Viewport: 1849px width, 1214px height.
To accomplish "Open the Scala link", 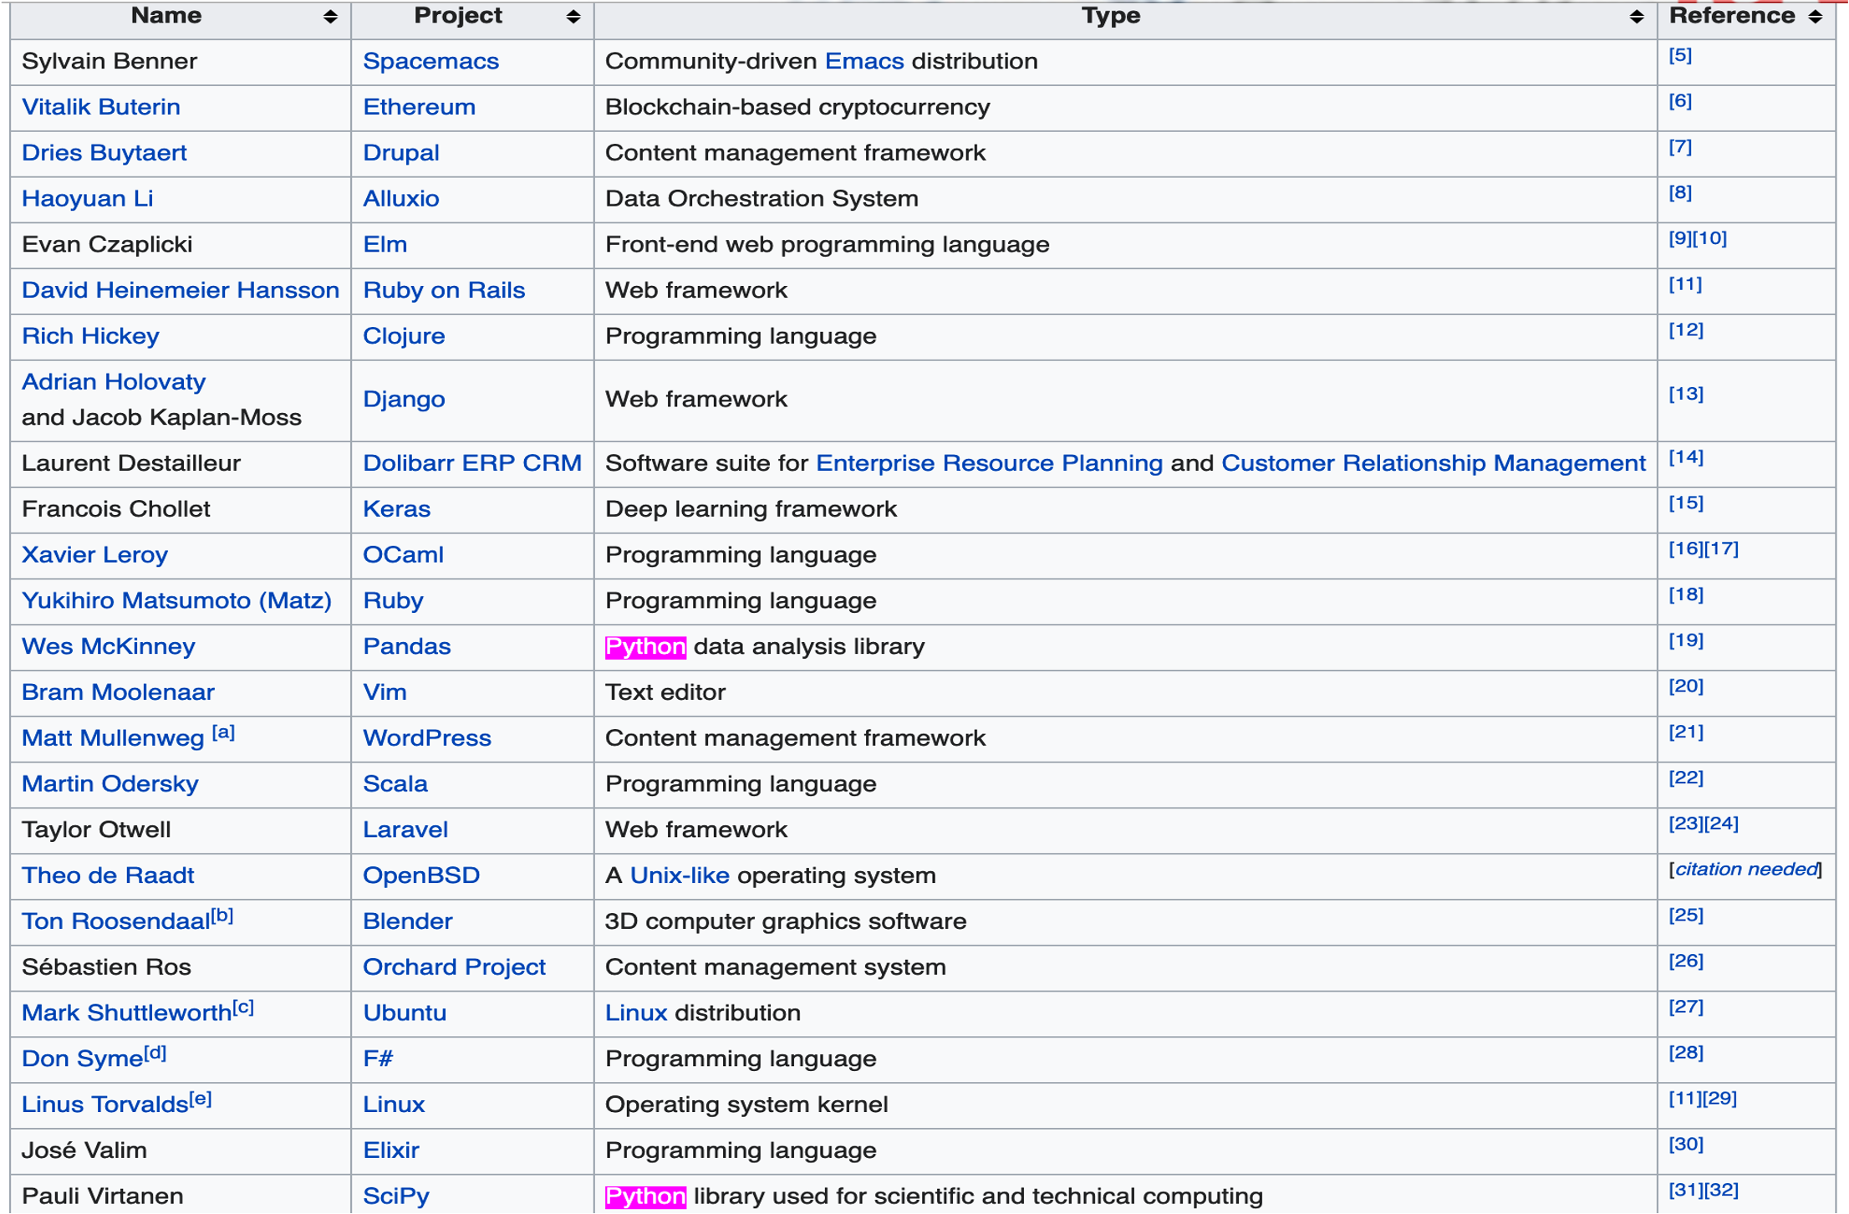I will pyautogui.click(x=395, y=784).
